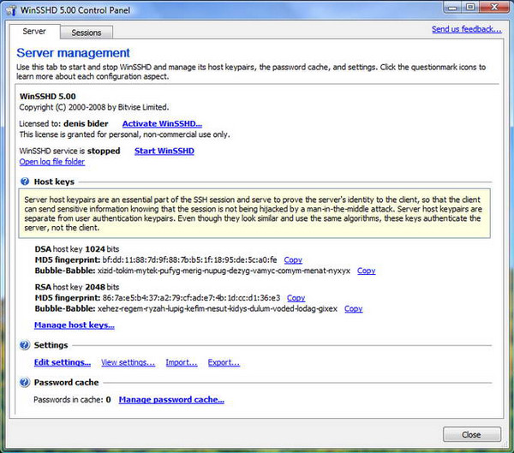Click RSA MD5 fingerprint value 86:7a:e5:b4
The height and width of the screenshot is (453, 514).
click(x=191, y=298)
